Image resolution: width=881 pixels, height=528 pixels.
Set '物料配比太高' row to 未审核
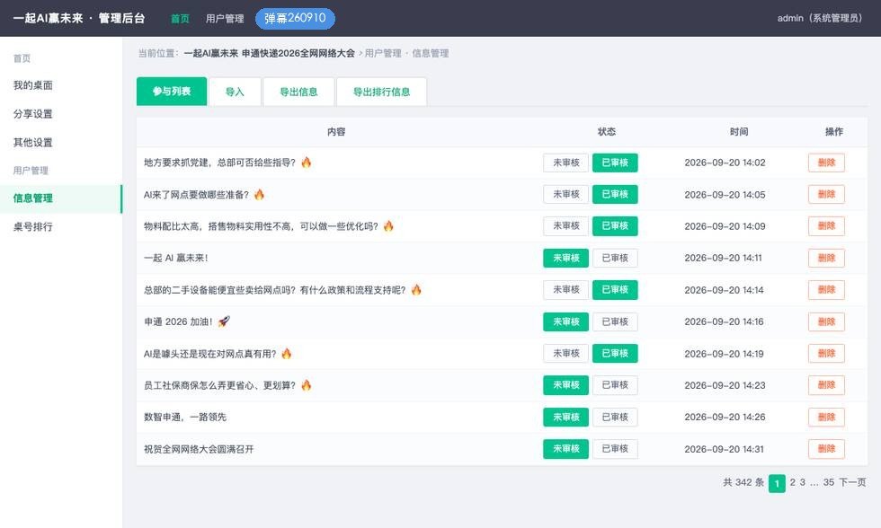[565, 226]
